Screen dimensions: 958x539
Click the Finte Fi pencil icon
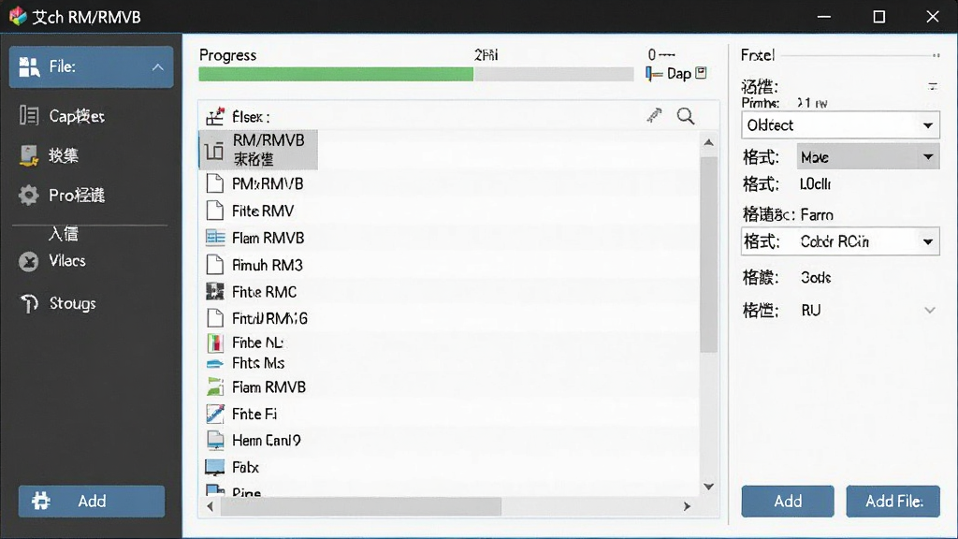tap(215, 414)
